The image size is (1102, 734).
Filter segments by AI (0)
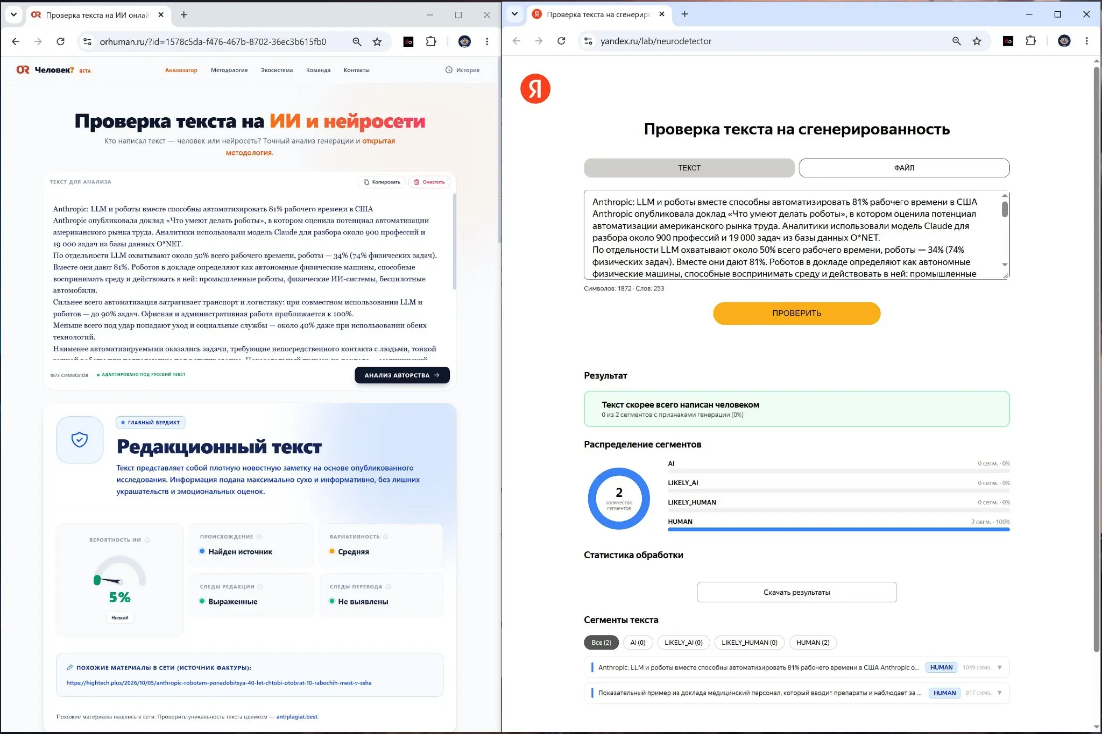tap(638, 642)
